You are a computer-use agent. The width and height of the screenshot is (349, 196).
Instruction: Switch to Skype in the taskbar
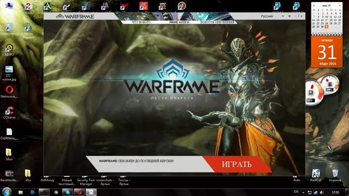[x=68, y=192]
